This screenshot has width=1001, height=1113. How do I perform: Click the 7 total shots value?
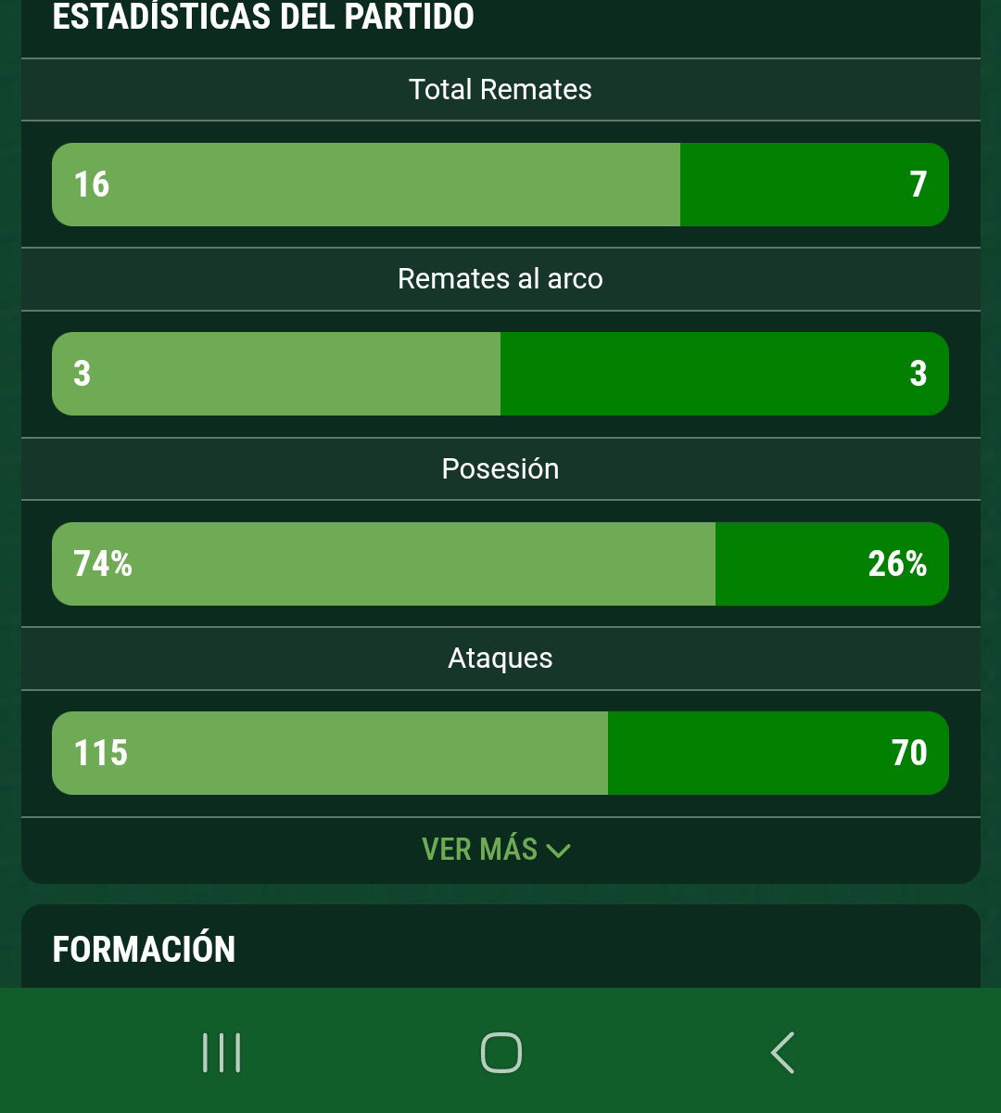pyautogui.click(x=918, y=184)
